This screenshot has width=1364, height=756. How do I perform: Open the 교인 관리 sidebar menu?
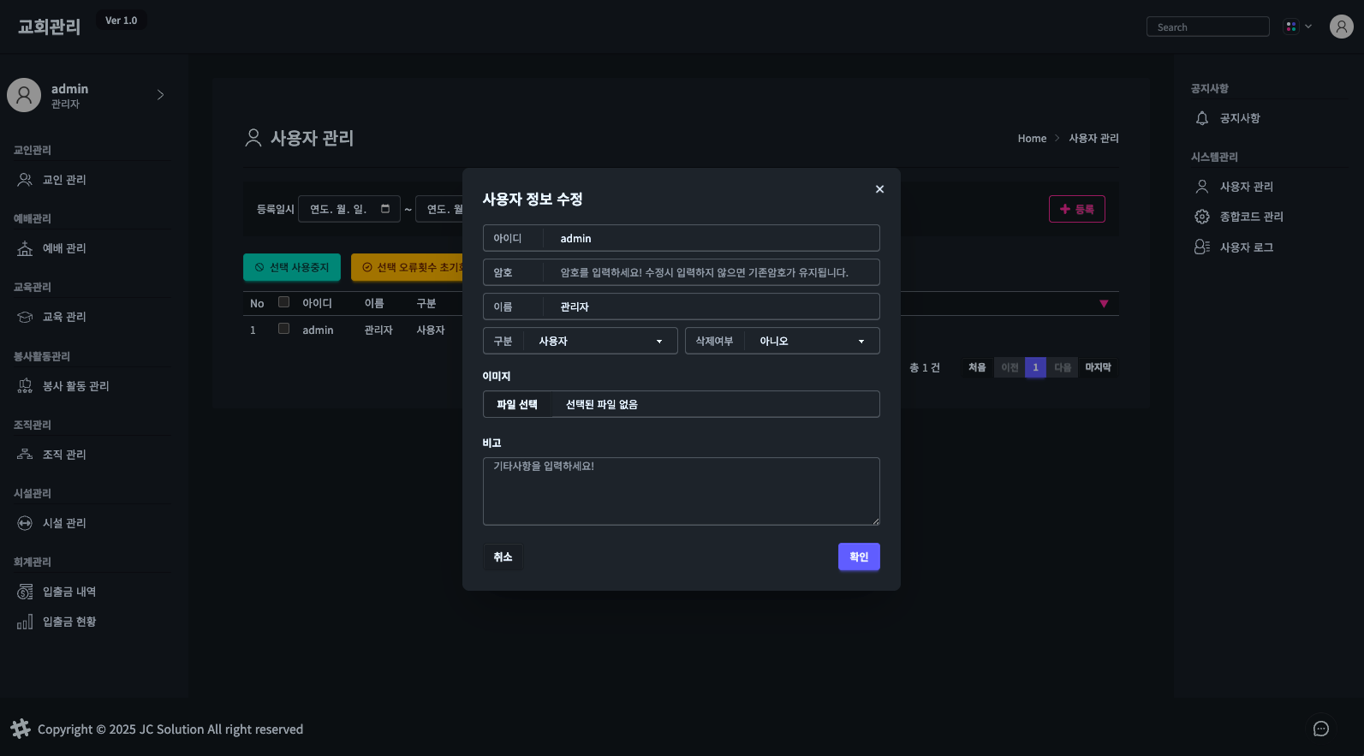click(64, 180)
